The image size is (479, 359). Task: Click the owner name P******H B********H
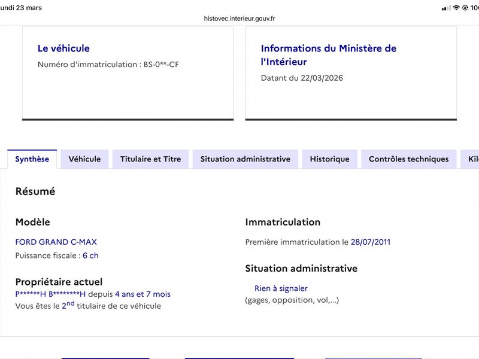tap(50, 294)
